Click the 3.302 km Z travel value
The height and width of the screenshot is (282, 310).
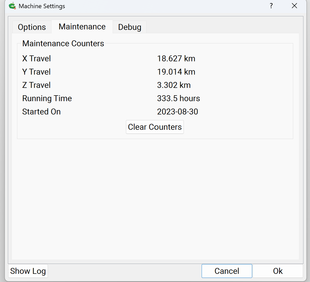174,85
